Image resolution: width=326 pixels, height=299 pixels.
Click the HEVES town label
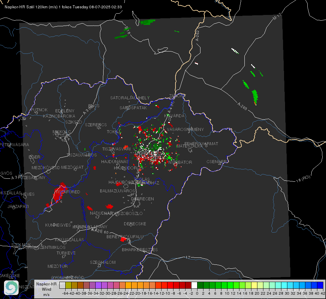pos(28,194)
